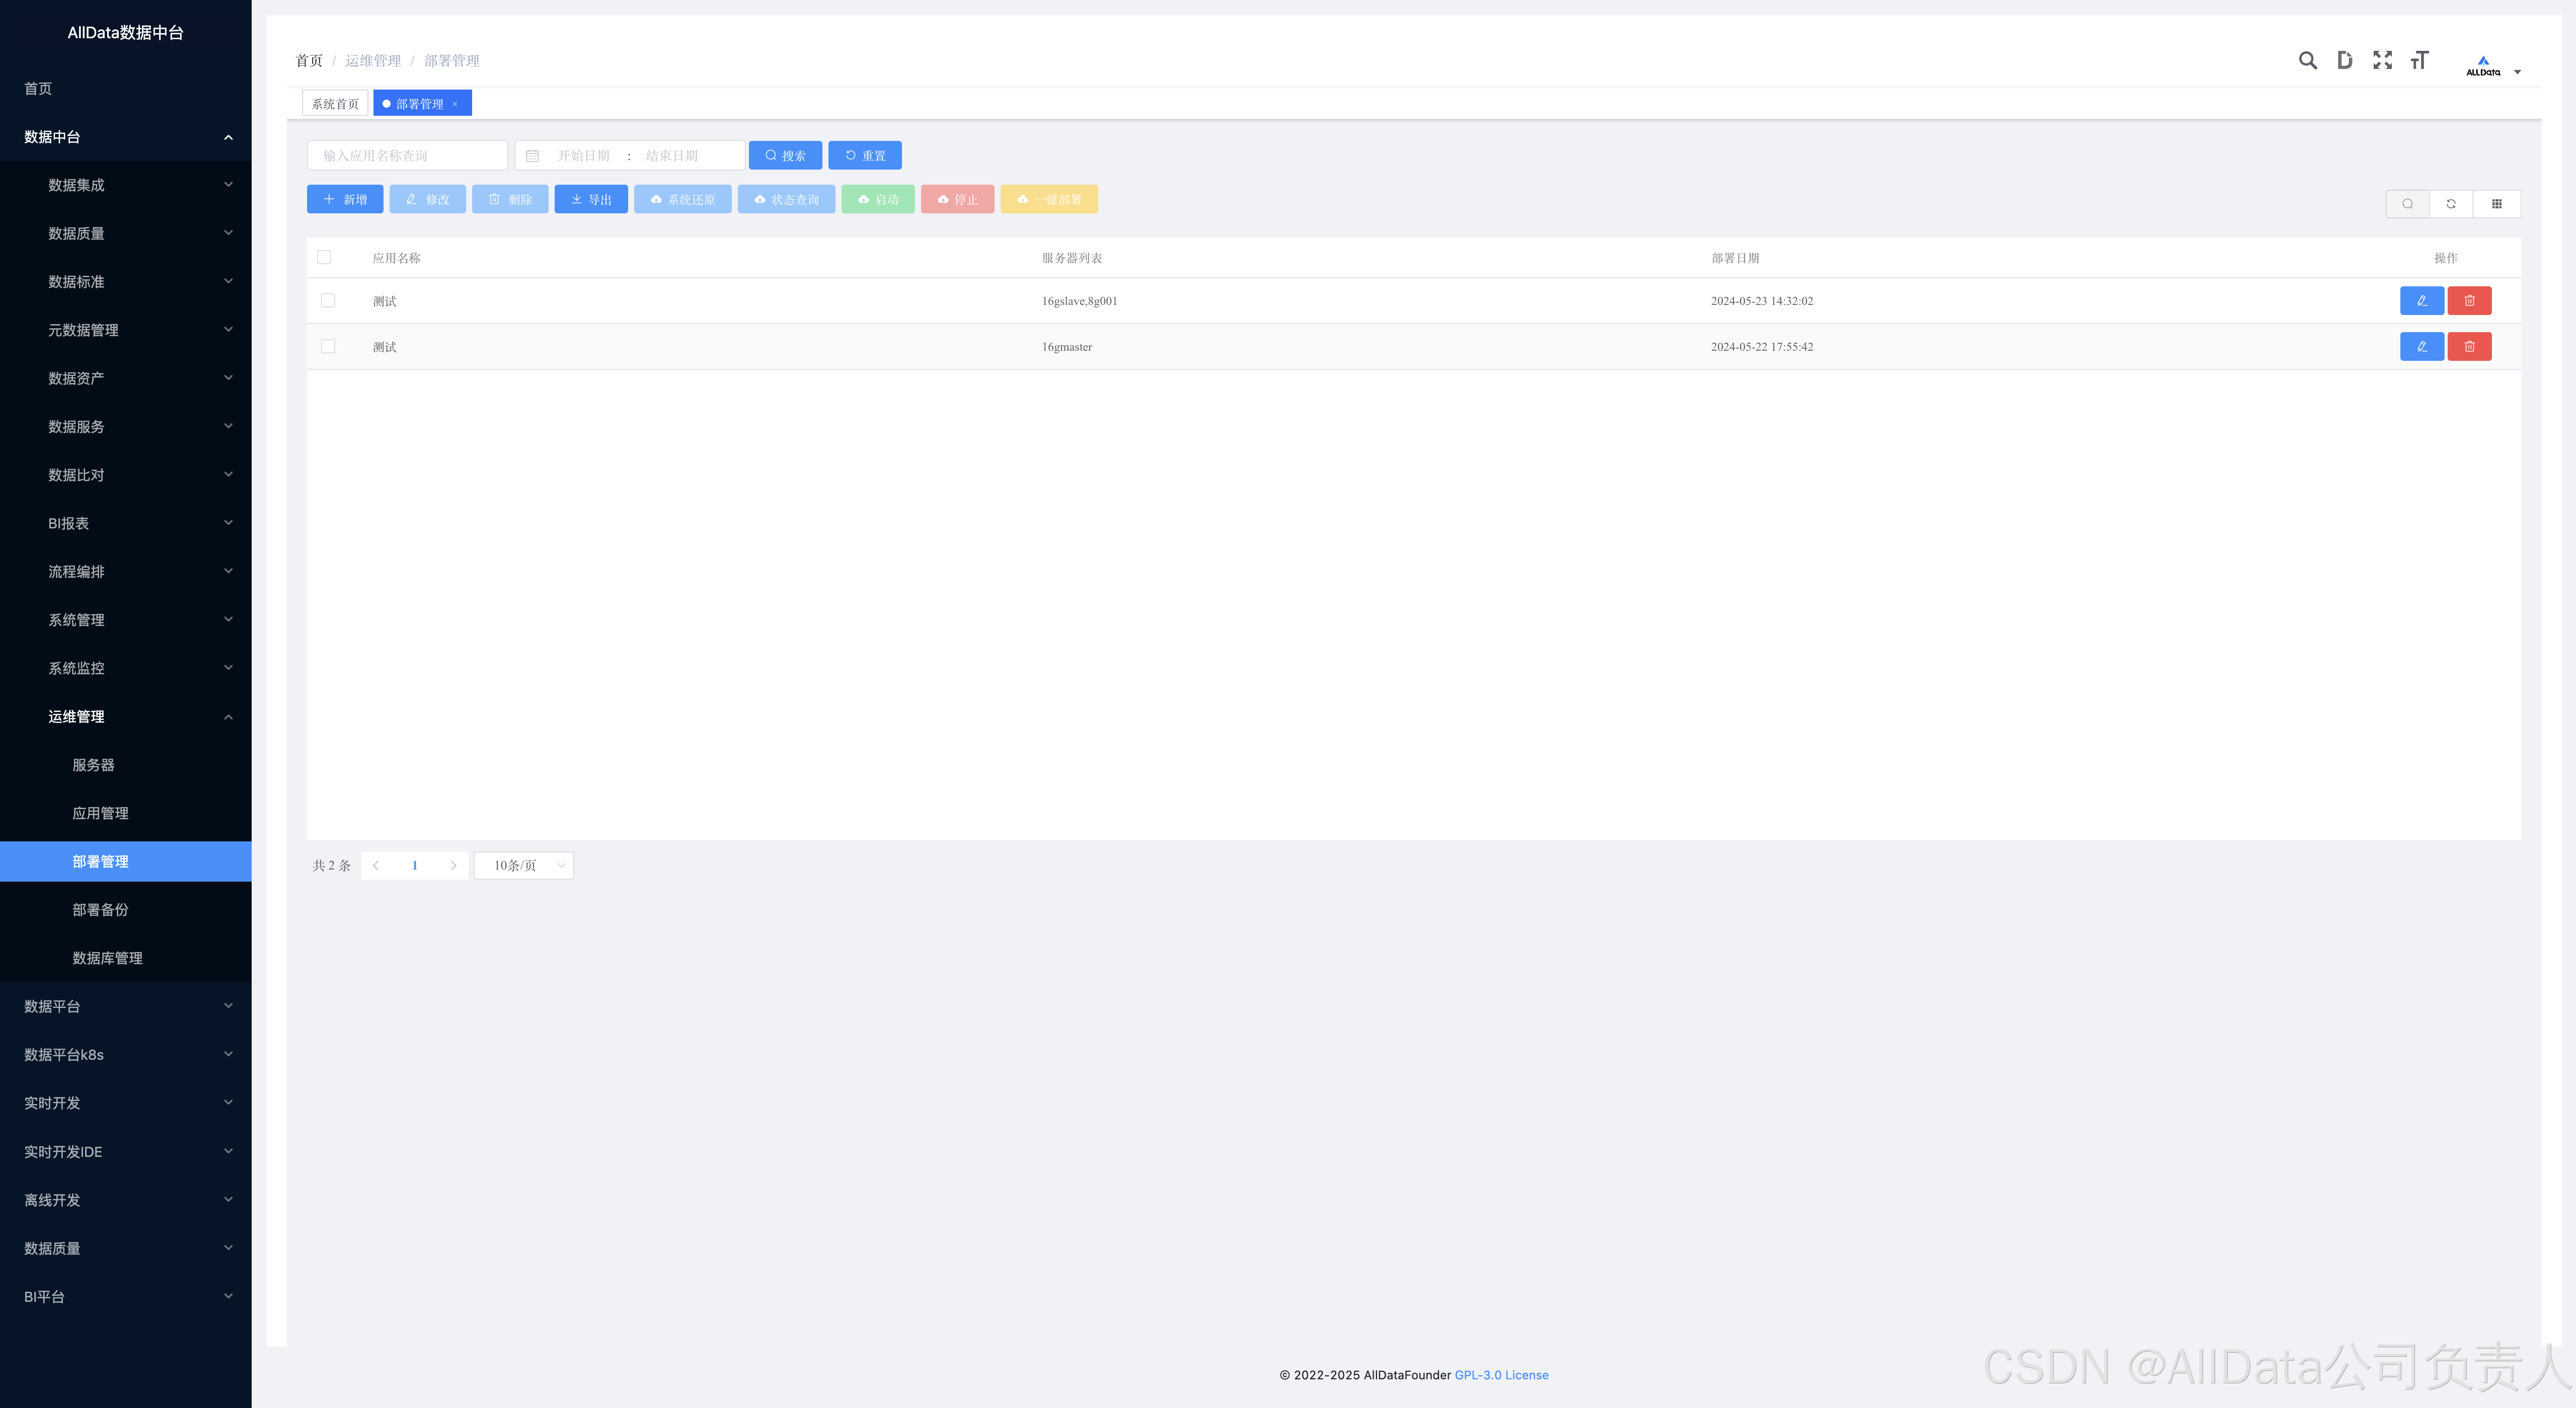Open the GPL-3.0 License link

(x=1501, y=1375)
